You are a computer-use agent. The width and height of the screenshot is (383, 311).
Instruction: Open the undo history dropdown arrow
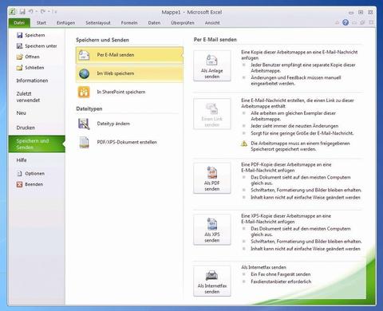pyautogui.click(x=37, y=12)
